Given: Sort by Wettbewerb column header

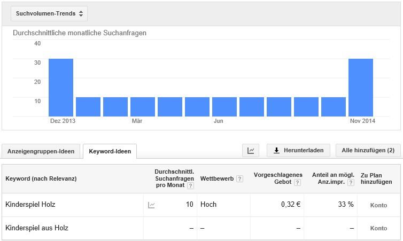Looking at the screenshot, I should click(217, 178).
